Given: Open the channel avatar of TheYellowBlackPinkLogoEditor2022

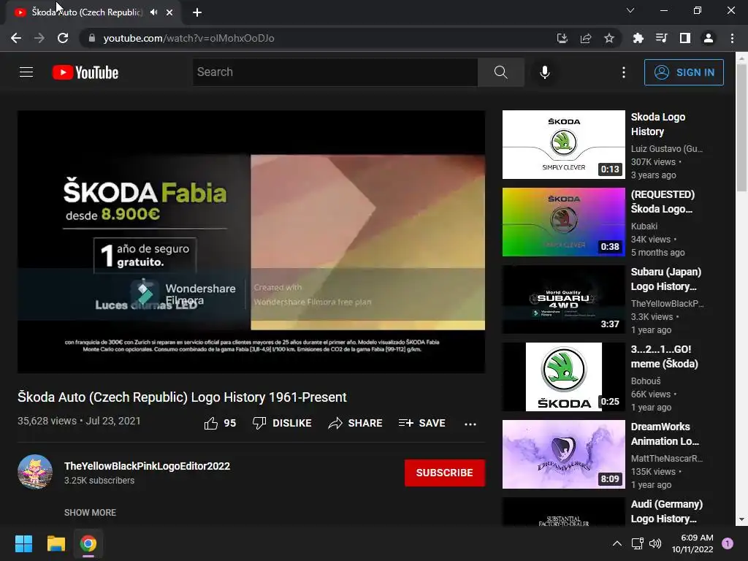Looking at the screenshot, I should coord(35,472).
